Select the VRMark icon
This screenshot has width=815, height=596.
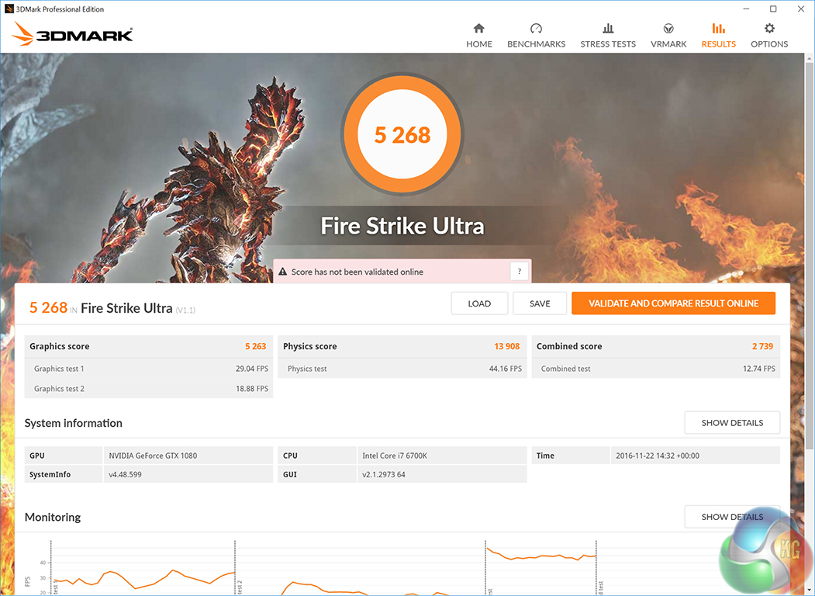[668, 28]
